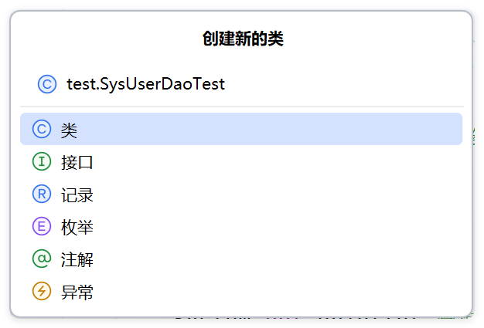Click the green Annotation (注解) @ icon
Viewport: 484px width, 328px height.
(x=42, y=259)
